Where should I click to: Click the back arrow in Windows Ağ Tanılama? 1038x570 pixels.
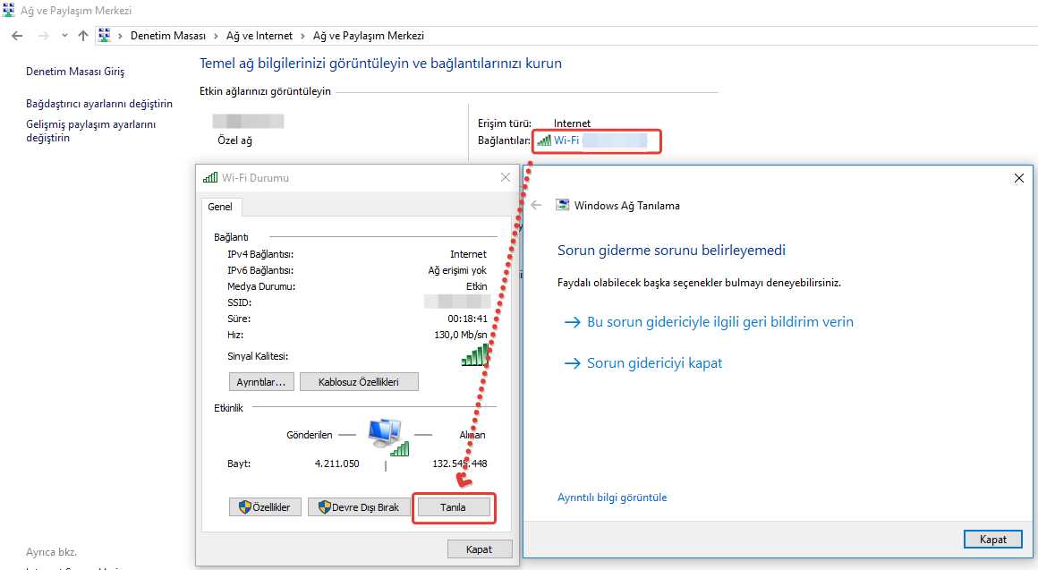tap(536, 205)
